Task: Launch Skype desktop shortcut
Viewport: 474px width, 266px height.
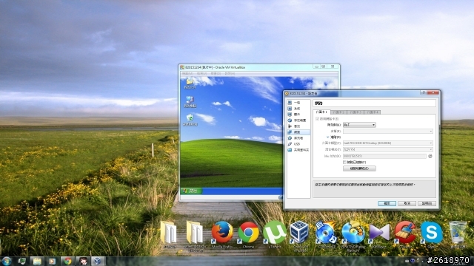Action: (431, 234)
